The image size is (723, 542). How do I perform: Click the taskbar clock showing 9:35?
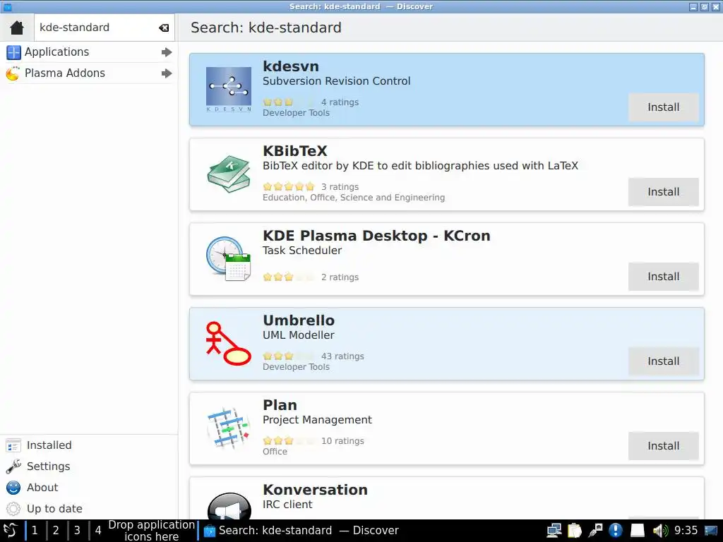coord(686,531)
